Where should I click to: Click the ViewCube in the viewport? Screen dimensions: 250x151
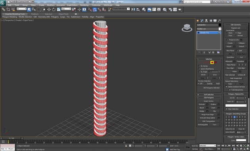pos(187,28)
